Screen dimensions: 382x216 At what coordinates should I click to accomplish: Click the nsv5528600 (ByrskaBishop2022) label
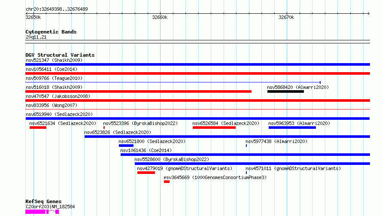click(x=172, y=159)
